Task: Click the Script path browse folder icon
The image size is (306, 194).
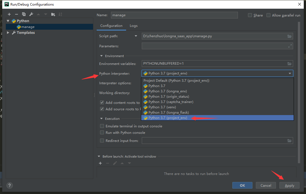Action: point(289,36)
